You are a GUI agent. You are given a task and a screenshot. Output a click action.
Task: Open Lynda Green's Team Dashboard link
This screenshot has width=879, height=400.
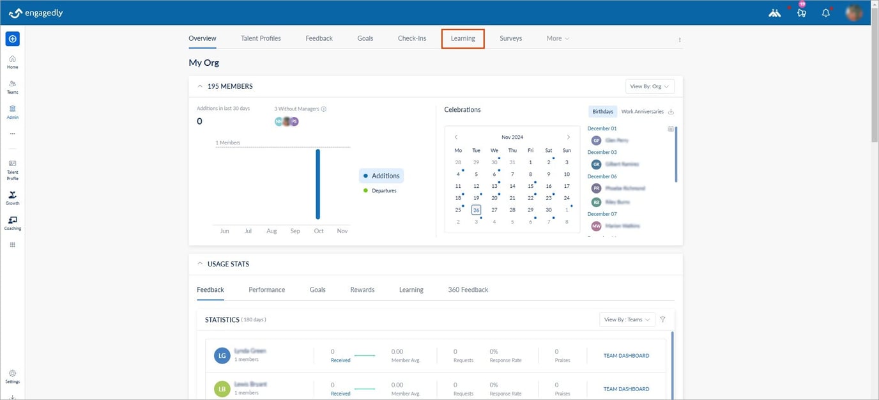(x=626, y=356)
